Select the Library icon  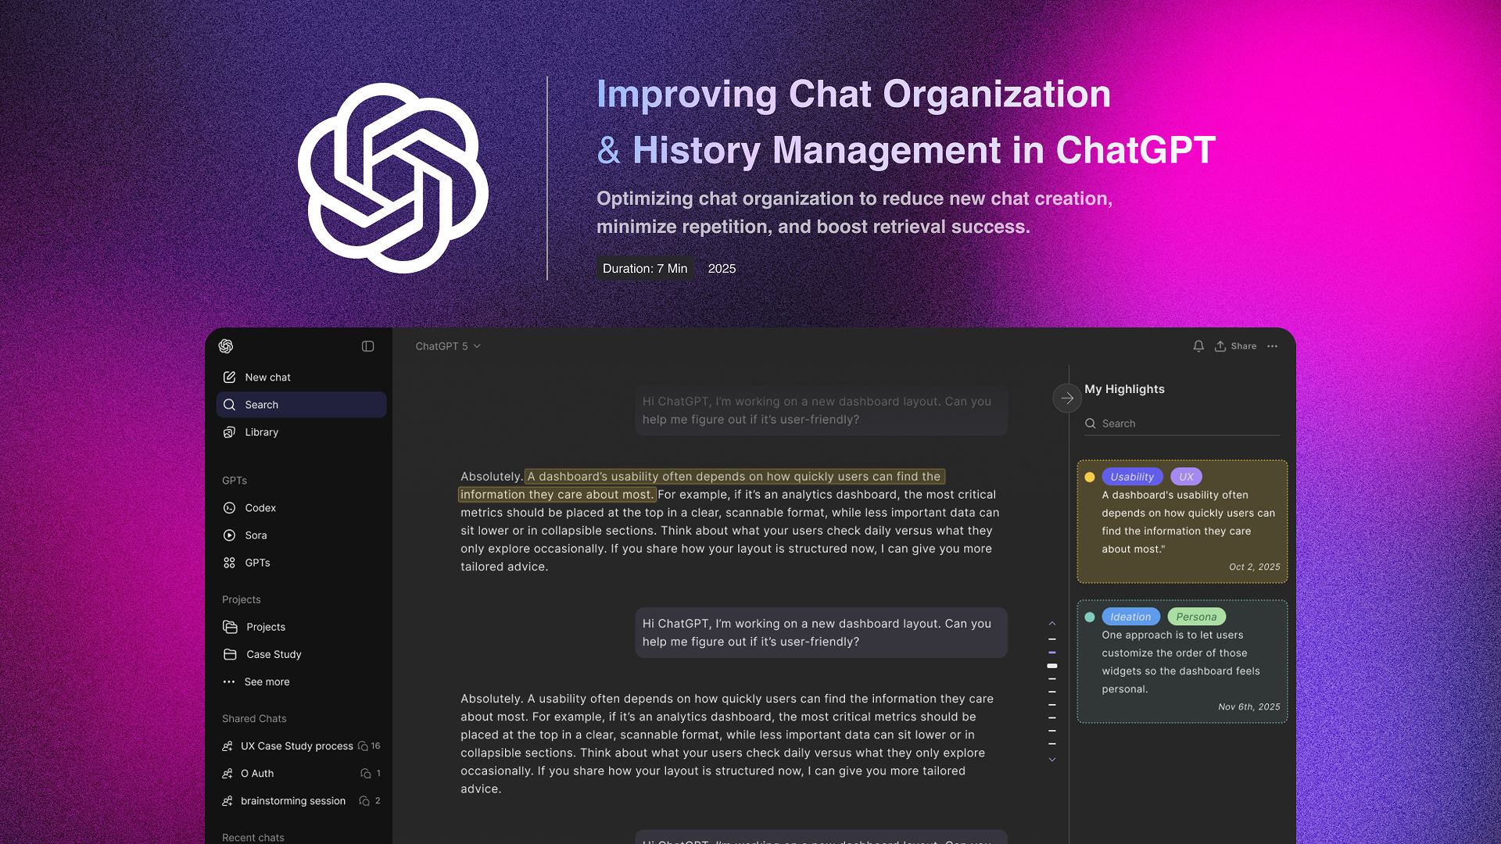pyautogui.click(x=229, y=432)
